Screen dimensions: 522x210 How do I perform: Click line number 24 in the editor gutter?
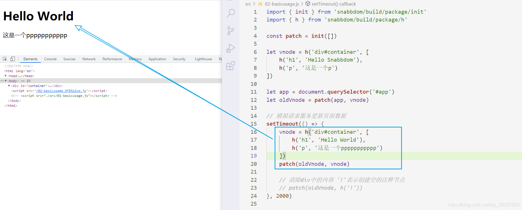(x=254, y=196)
